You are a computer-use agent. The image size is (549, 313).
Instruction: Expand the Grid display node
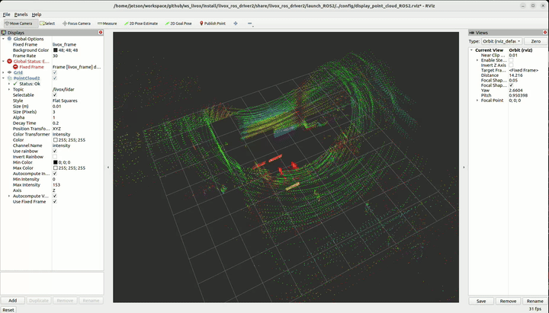tap(4, 72)
